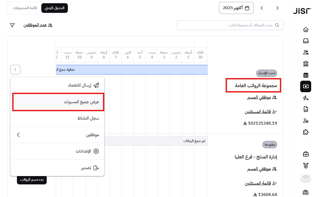Open the employees people icon in sidebar

coord(306,53)
